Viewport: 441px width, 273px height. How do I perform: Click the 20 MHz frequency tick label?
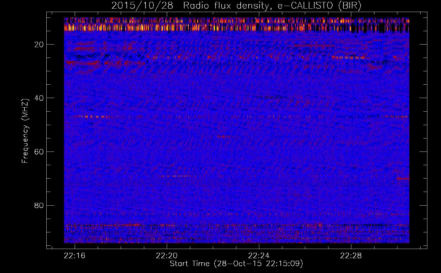coord(39,44)
